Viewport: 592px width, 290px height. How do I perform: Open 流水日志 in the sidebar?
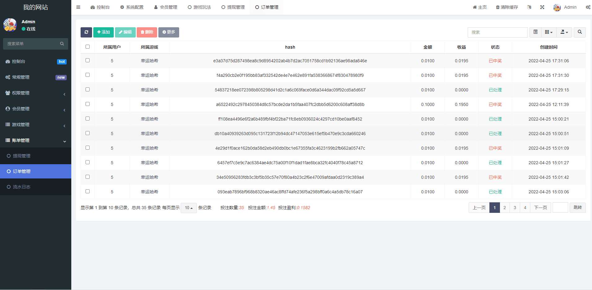tap(22, 187)
